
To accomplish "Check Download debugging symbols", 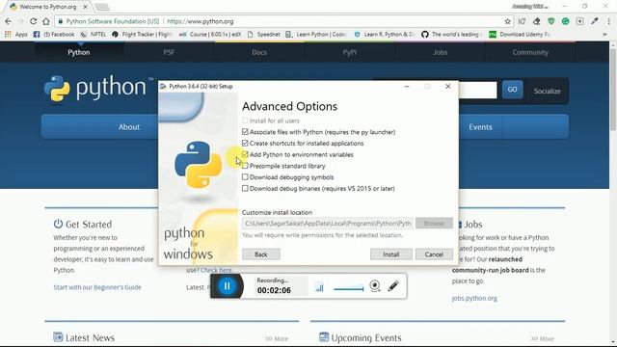I will tap(245, 177).
